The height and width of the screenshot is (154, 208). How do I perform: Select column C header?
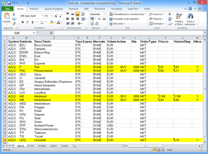tap(54, 38)
